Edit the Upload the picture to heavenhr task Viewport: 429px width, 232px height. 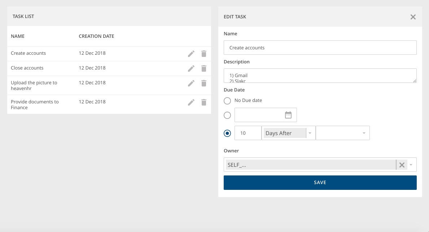pyautogui.click(x=191, y=84)
